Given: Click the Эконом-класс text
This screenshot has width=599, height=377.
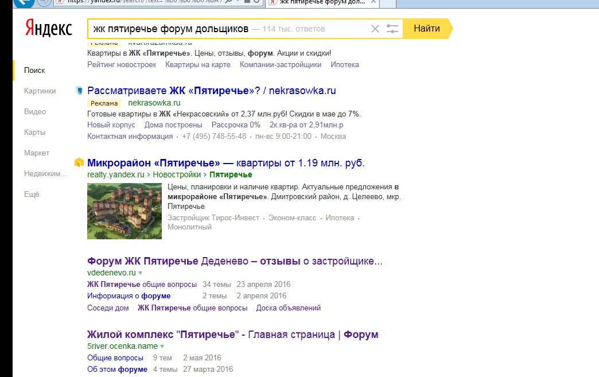Looking at the screenshot, I should tap(292, 217).
